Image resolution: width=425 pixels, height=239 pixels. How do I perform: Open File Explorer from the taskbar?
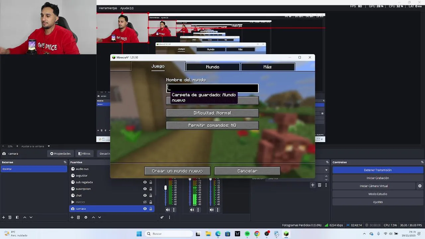coord(208,234)
